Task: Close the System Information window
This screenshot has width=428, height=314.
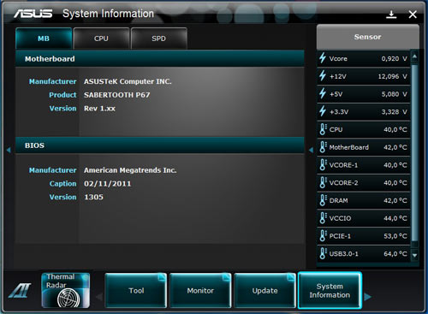Action: click(x=413, y=15)
